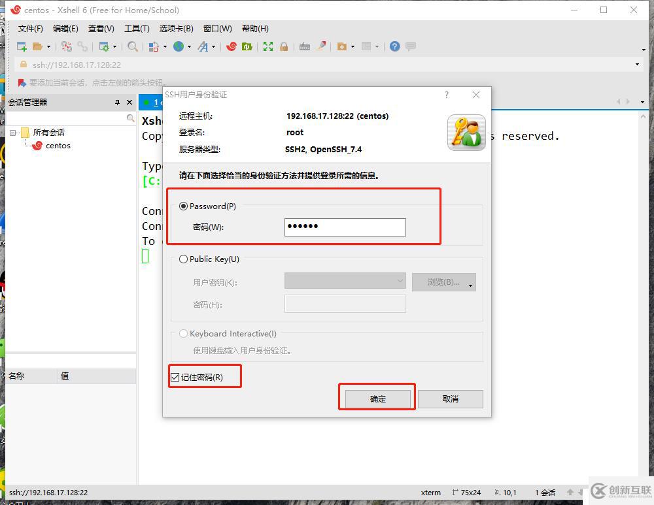Click the dialog help question mark
654x505 pixels.
pos(447,95)
